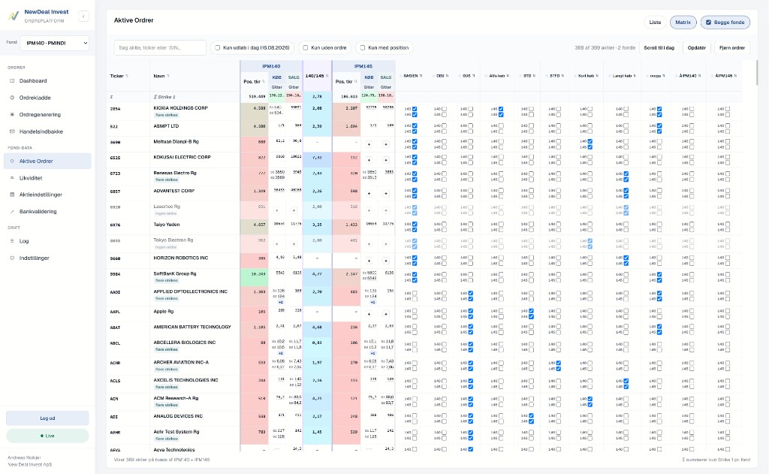Screen dimensions: 769x474
Task: Open Handelsindbakke via its envelope icon
Action: pos(12,131)
